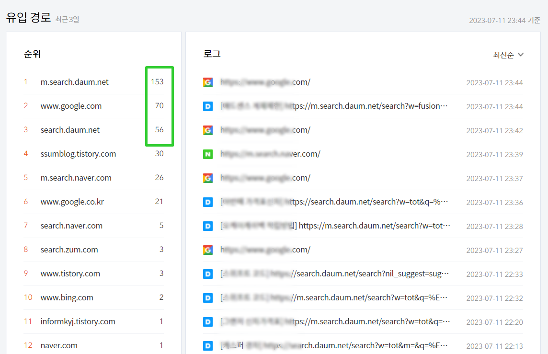The width and height of the screenshot is (548, 354).
Task: Open daum log URL at 22:13
Action: point(334,345)
